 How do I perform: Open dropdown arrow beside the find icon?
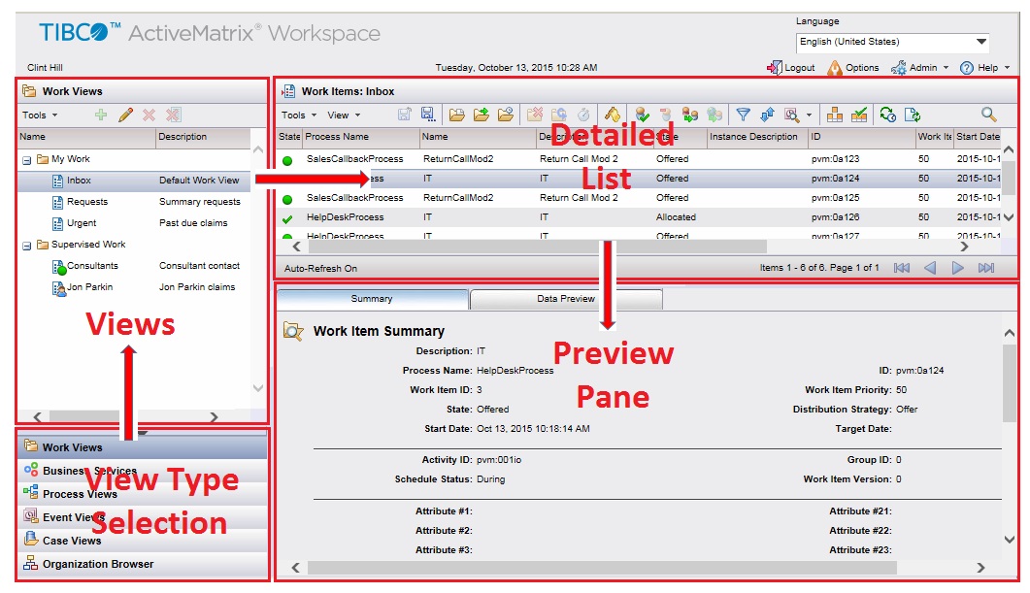coord(809,115)
